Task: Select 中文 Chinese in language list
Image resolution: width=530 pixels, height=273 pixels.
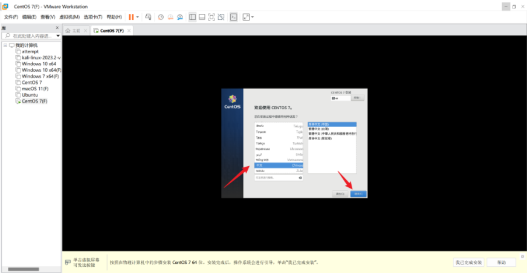Action: click(x=279, y=165)
